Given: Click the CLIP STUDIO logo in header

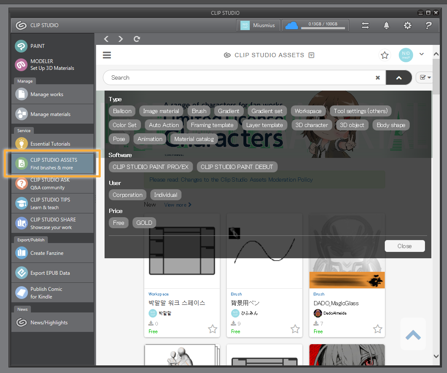Looking at the screenshot, I should pos(21,25).
